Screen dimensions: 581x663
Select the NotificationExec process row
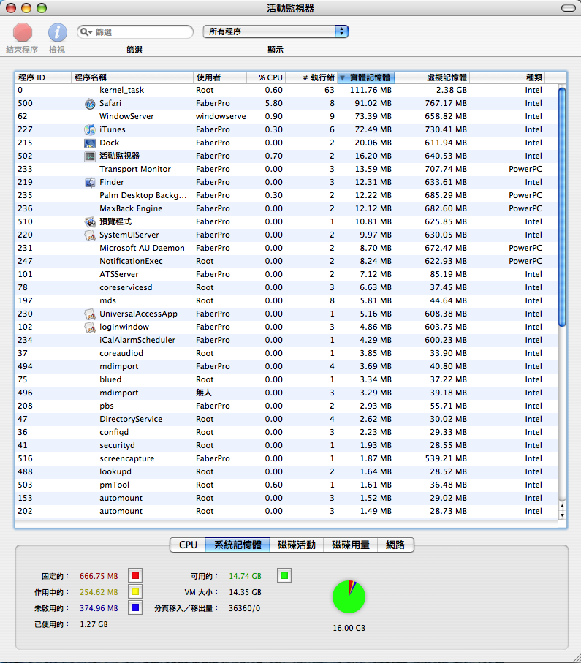[x=286, y=261]
